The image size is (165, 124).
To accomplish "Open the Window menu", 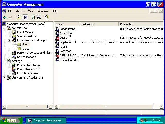I will click(43, 11).
